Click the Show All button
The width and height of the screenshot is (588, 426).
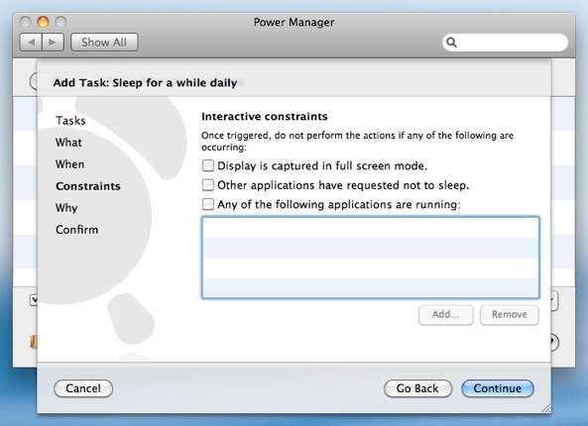[104, 43]
